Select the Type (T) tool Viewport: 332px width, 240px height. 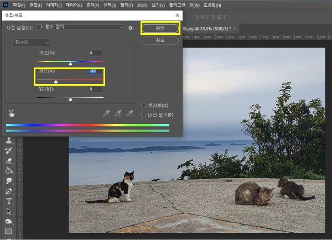tap(9, 201)
